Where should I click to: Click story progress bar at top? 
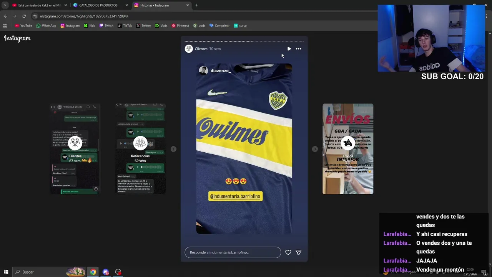pos(244,41)
